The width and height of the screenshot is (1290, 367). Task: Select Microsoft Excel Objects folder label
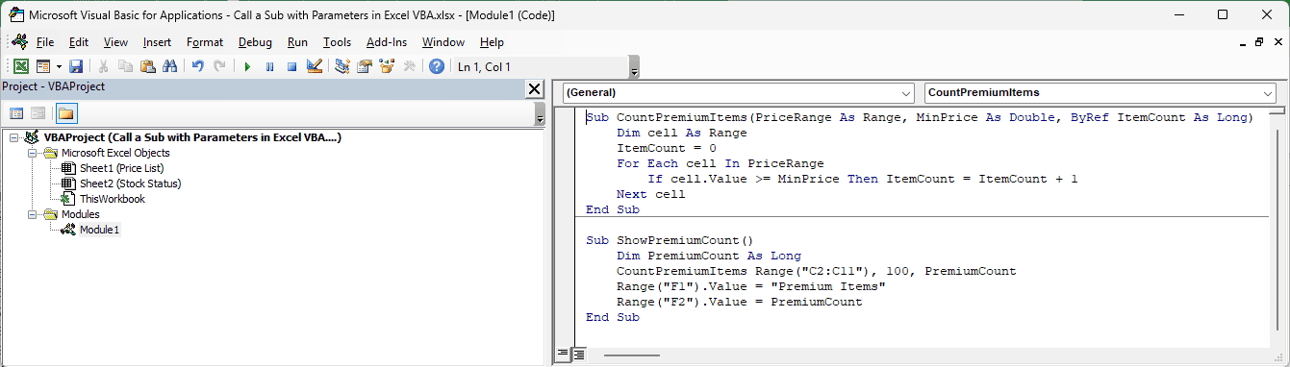tap(115, 153)
